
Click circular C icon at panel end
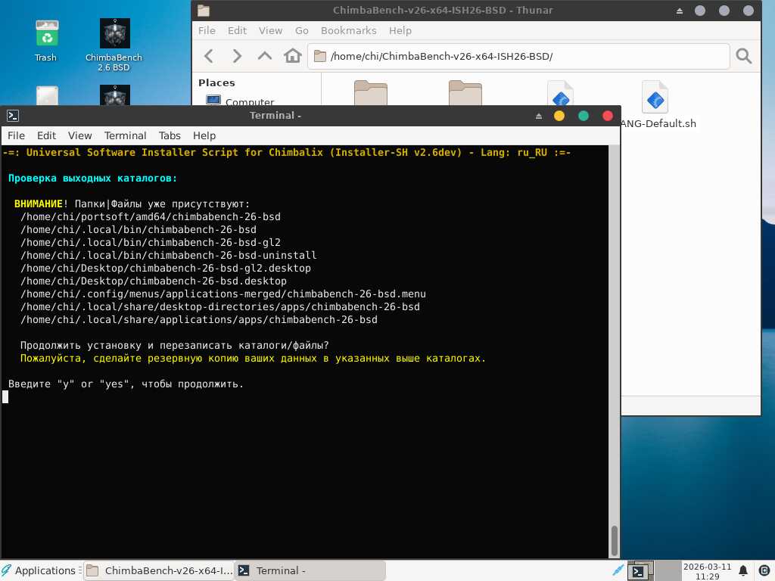click(764, 571)
